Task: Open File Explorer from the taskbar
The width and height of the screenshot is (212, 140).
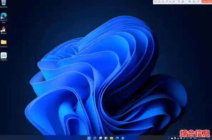Action: 112,138
